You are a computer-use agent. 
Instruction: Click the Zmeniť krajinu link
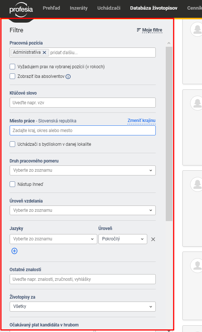click(x=141, y=121)
